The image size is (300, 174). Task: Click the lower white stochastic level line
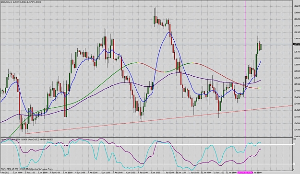(x=146, y=164)
